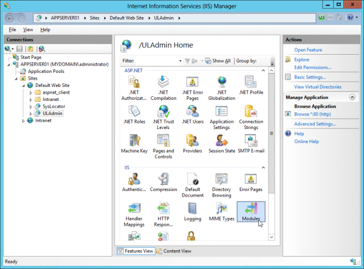Click the Delete Connection icon in Connections toolbar
Image resolution: width=364 pixels, height=269 pixels.
point(42,49)
